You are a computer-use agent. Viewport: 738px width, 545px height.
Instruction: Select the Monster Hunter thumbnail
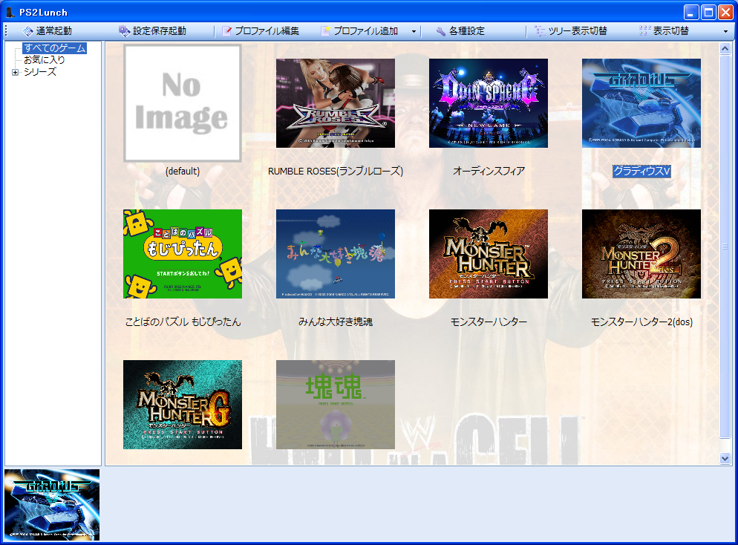click(489, 254)
